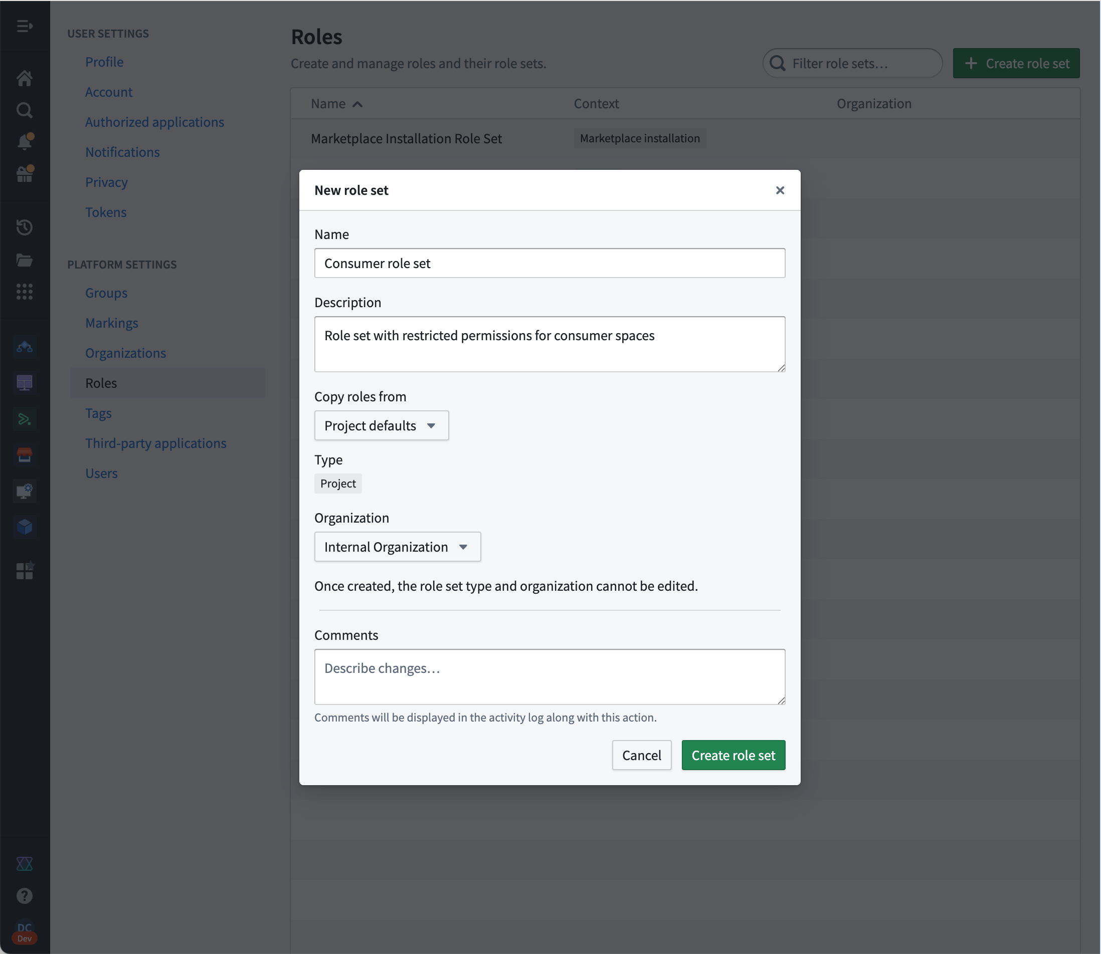Expand the Copy roles from dropdown
The image size is (1101, 954).
382,425
